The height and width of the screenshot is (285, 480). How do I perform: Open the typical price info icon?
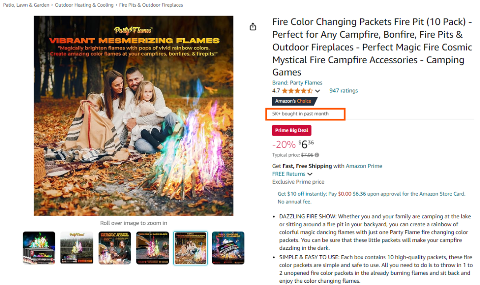[x=317, y=155]
